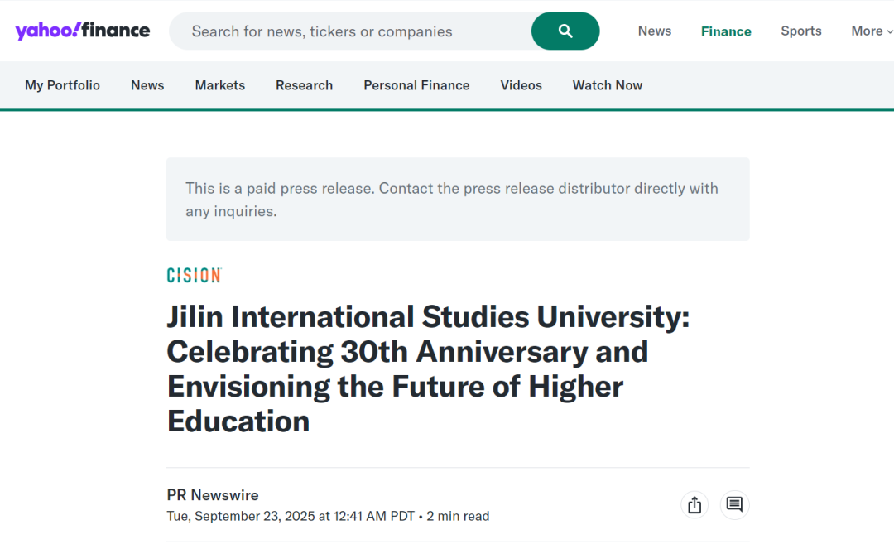The width and height of the screenshot is (894, 549).
Task: Click the share article icon
Action: [x=695, y=504]
